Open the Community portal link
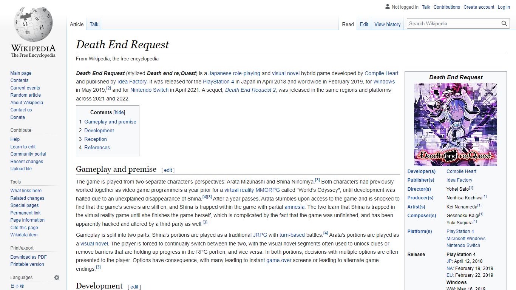The width and height of the screenshot is (516, 290). pos(28,154)
